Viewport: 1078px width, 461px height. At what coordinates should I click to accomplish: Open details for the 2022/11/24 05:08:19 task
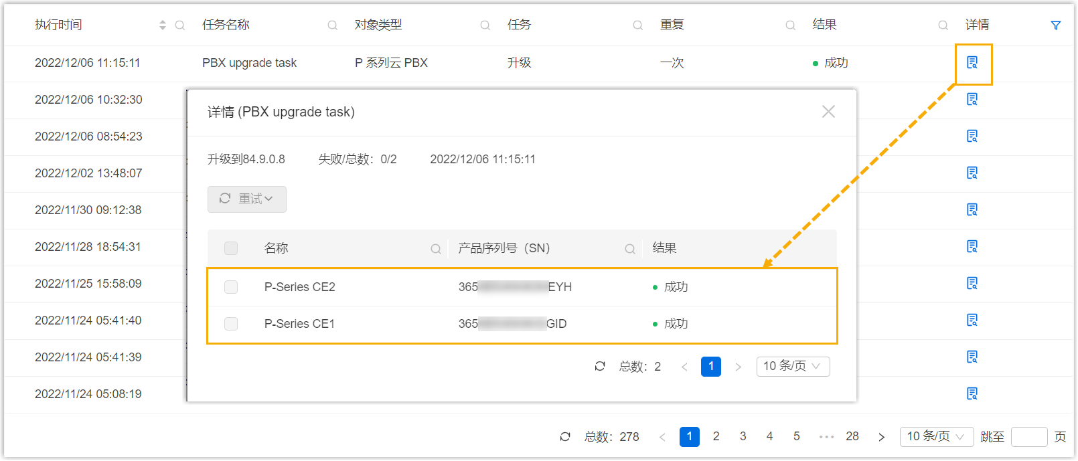[972, 393]
